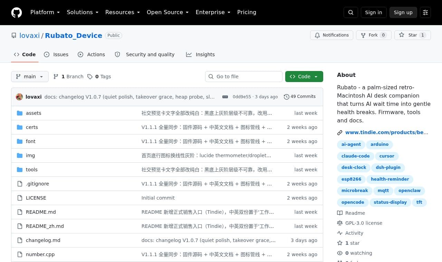Go to the GitHub homepage logo

click(17, 12)
